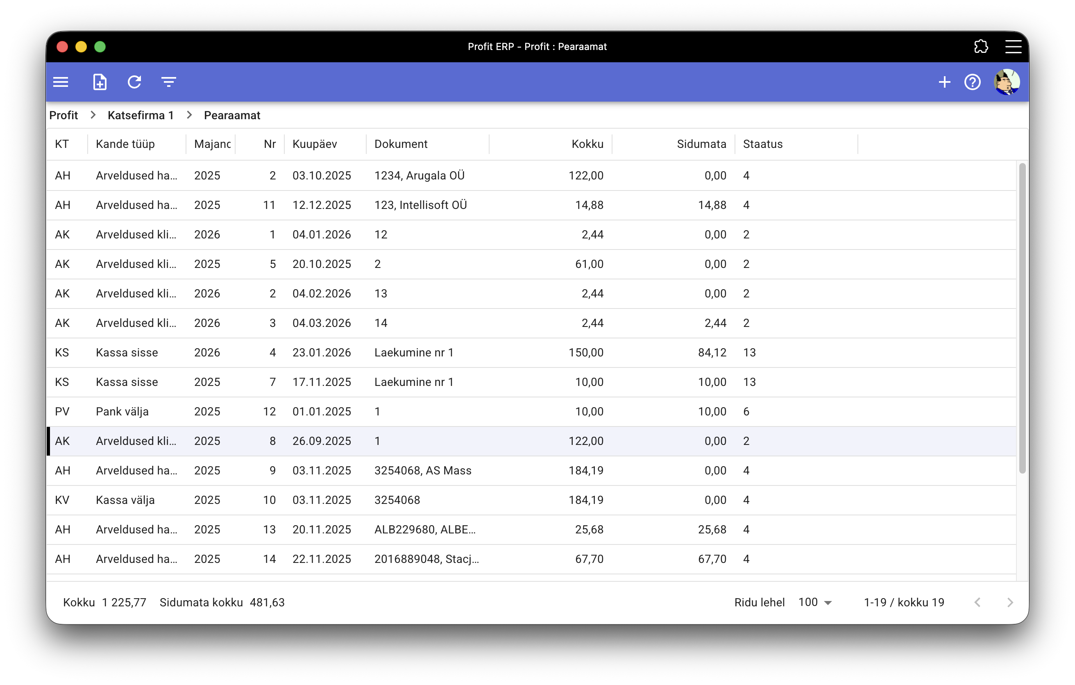Select the Pank välja entry row
This screenshot has height=685, width=1075.
point(122,411)
